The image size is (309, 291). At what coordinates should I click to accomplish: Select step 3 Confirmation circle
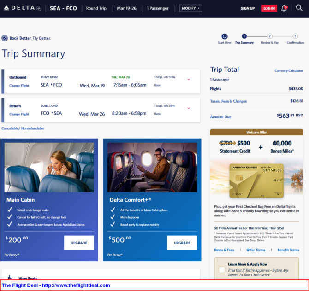click(x=295, y=36)
